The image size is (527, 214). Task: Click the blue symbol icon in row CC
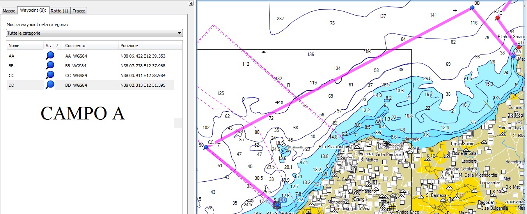pyautogui.click(x=50, y=75)
